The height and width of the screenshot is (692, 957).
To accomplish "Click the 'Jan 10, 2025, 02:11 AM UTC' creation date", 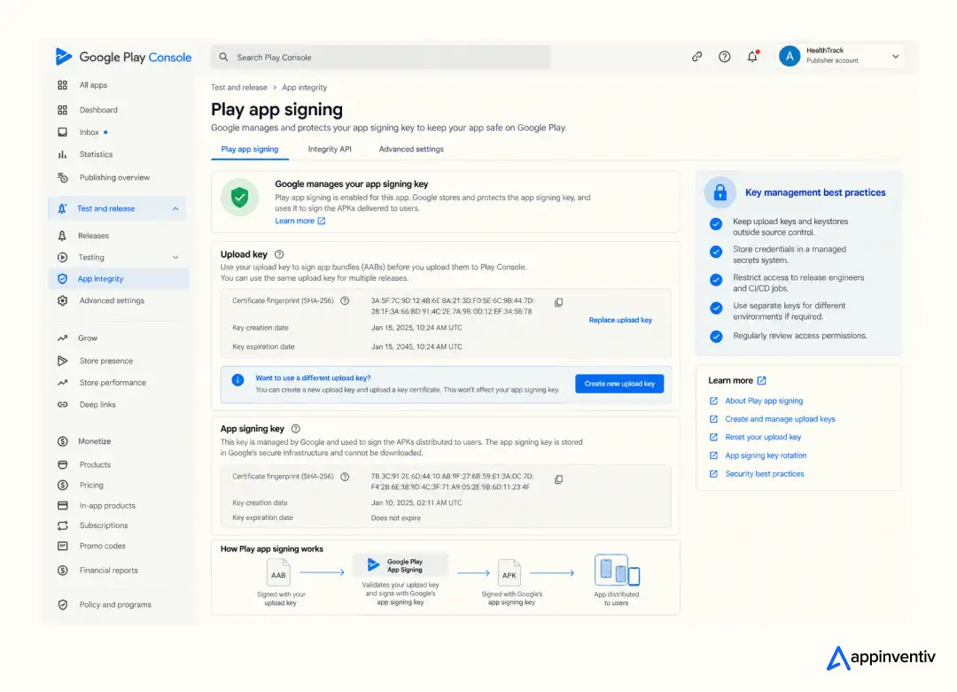I will pos(416,502).
